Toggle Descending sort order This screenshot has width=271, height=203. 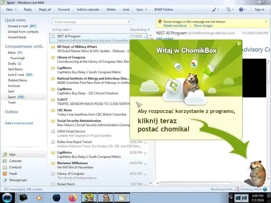140,30
